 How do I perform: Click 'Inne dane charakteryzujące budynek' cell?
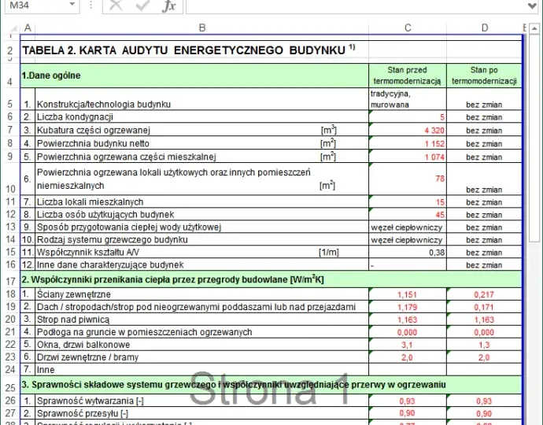[x=202, y=264]
